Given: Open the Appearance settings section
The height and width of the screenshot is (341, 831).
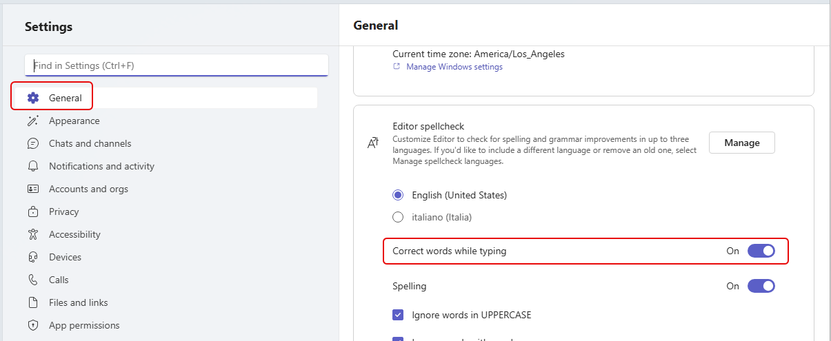Looking at the screenshot, I should pyautogui.click(x=74, y=121).
